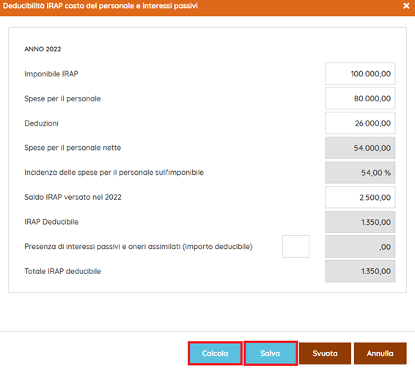The width and height of the screenshot is (415, 371).
Task: Select the Incidenza percentage field showing 54,00 %
Action: point(360,173)
